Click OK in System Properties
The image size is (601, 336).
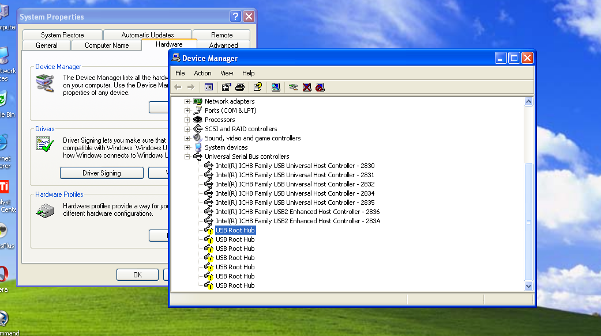click(138, 274)
